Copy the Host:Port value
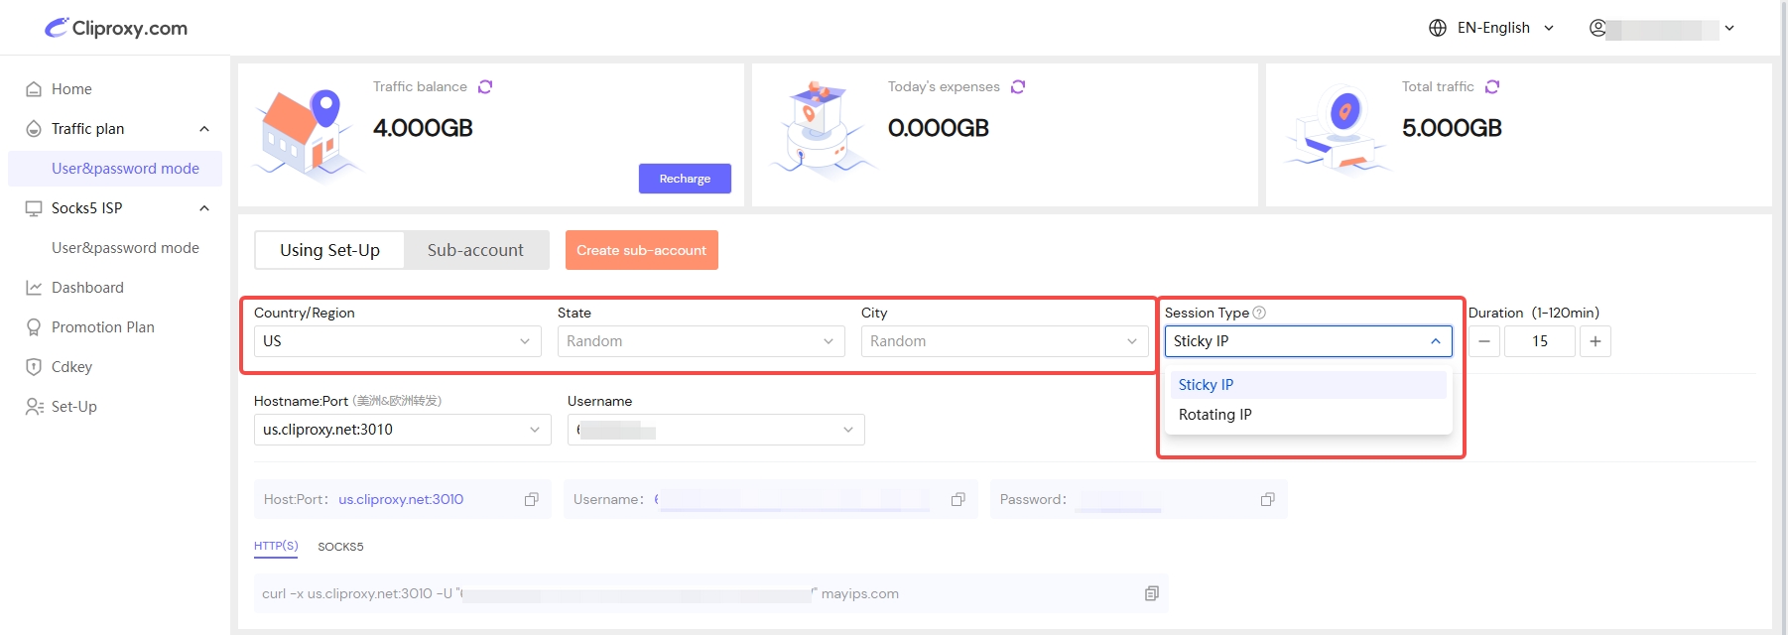The width and height of the screenshot is (1788, 635). [532, 500]
